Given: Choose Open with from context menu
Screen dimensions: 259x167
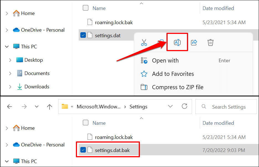Looking at the screenshot, I should (x=165, y=61).
